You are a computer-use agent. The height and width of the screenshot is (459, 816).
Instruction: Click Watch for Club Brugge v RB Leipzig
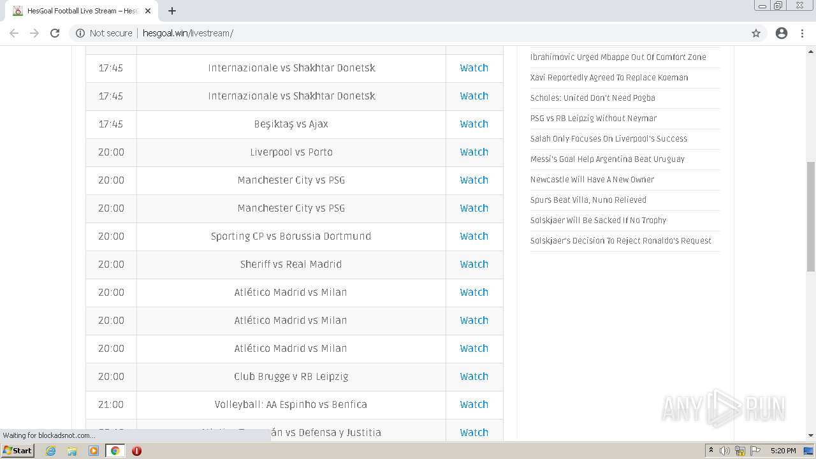474,377
